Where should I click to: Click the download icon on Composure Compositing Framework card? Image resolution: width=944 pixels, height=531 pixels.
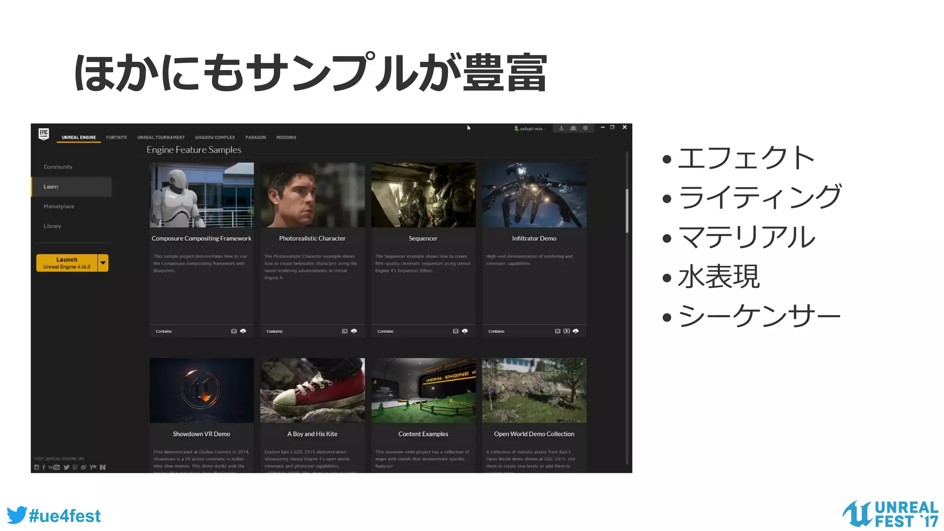point(243,331)
